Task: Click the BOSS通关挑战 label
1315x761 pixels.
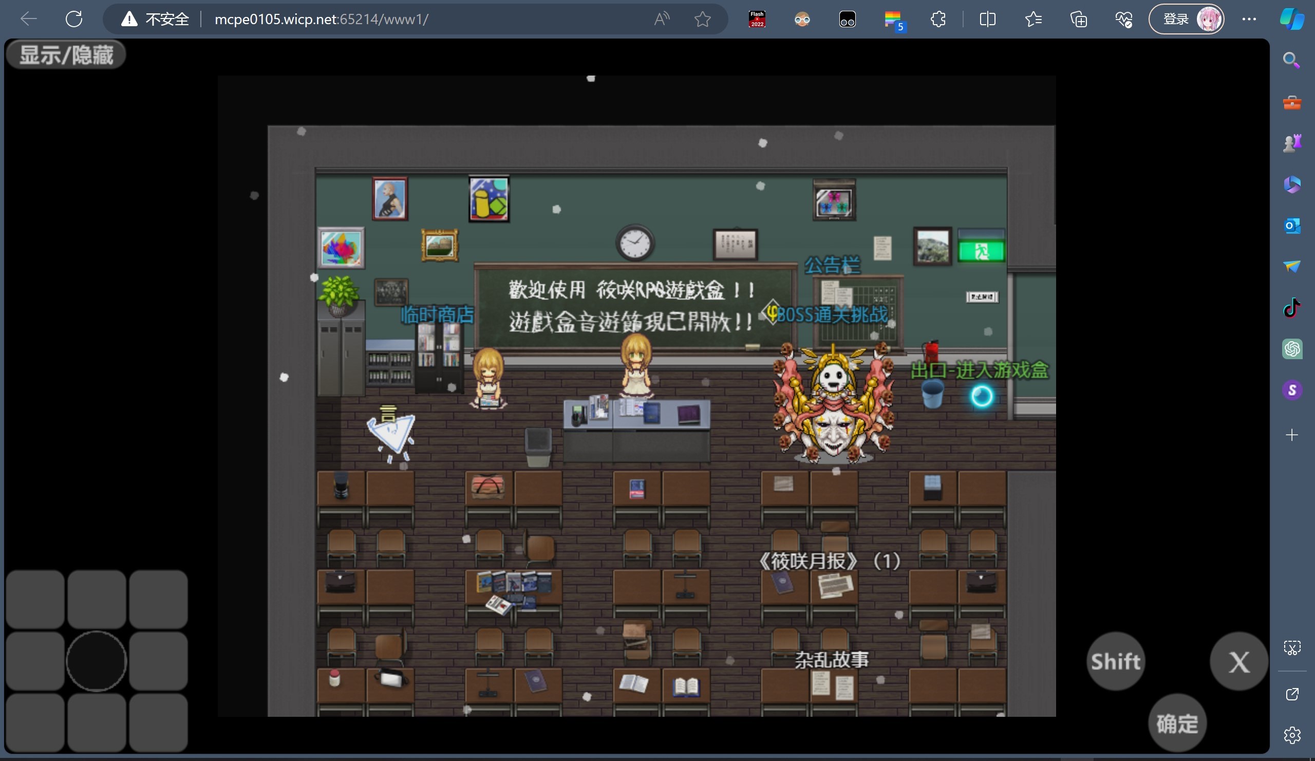Action: pyautogui.click(x=832, y=315)
